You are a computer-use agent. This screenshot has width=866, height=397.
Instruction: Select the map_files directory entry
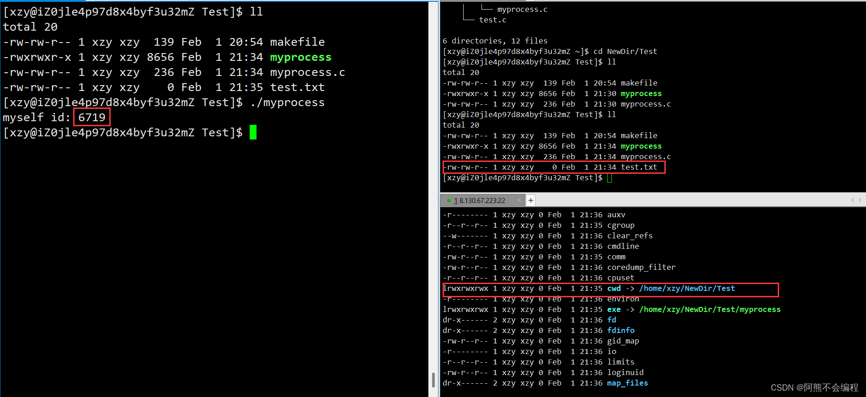tap(627, 383)
